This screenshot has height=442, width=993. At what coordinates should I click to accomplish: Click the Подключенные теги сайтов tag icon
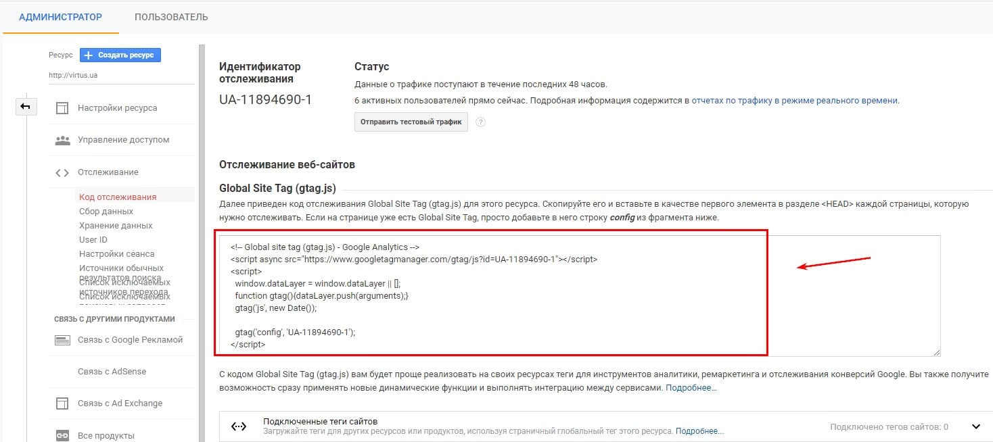tap(239, 426)
